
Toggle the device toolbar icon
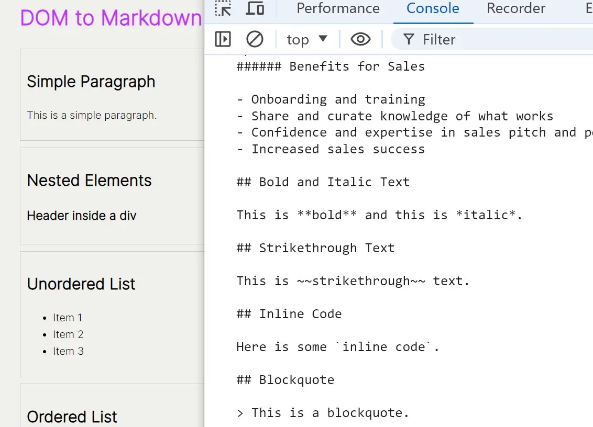point(255,8)
